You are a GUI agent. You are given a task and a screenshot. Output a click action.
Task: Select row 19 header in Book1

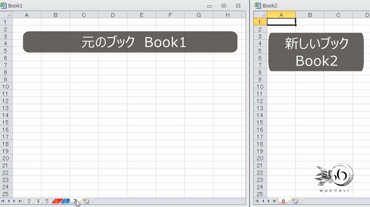[6, 151]
